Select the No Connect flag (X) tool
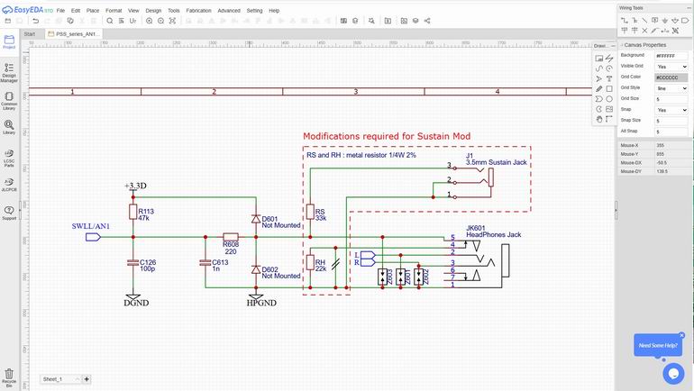The image size is (694, 391). tap(644, 31)
